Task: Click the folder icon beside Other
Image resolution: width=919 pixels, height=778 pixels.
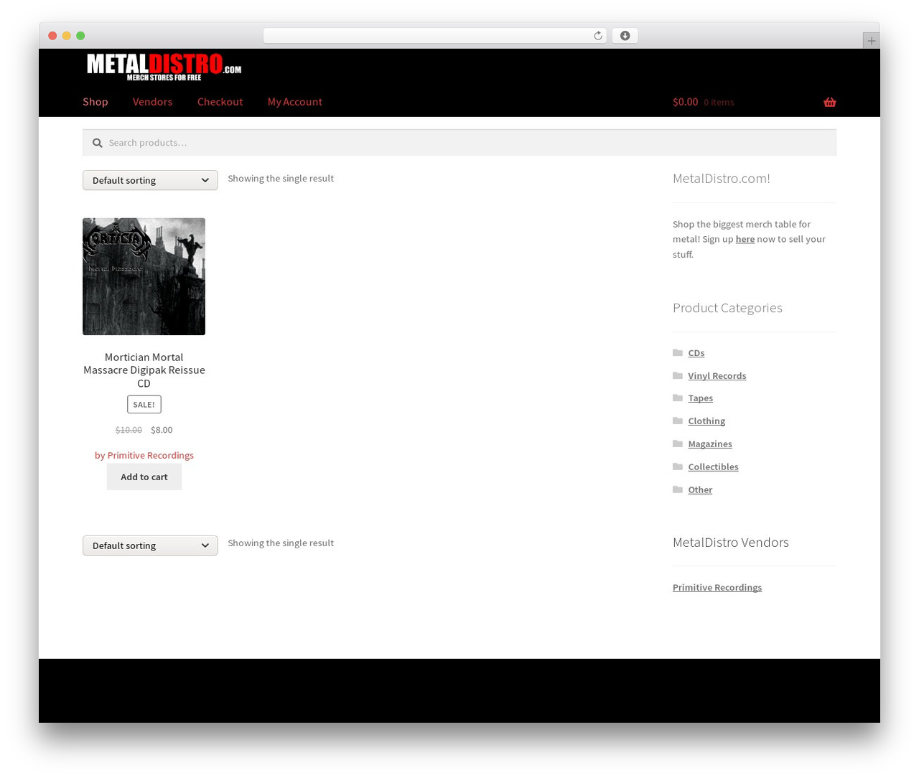Action: [678, 489]
